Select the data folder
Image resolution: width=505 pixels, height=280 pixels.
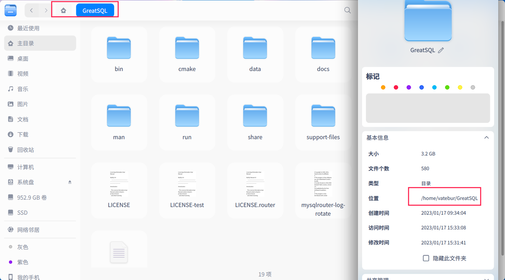255,54
